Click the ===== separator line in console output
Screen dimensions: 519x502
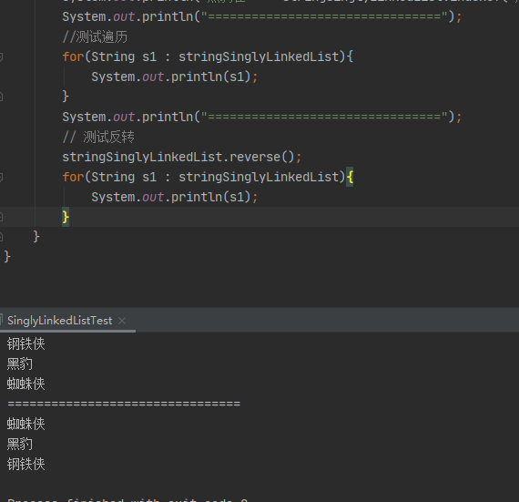tap(124, 404)
